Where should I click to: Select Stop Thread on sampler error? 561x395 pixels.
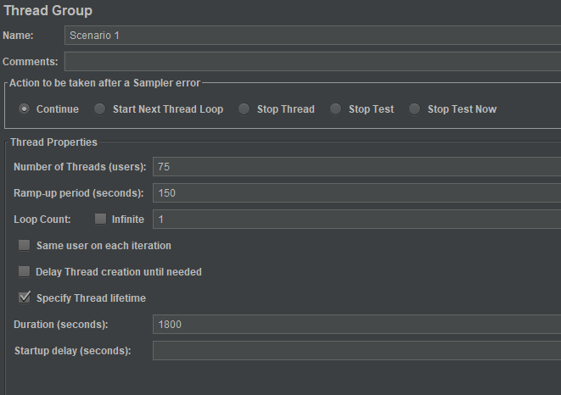click(x=244, y=109)
